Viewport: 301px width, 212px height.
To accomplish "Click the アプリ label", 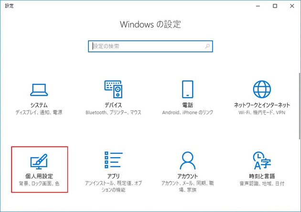I will [x=113, y=176].
